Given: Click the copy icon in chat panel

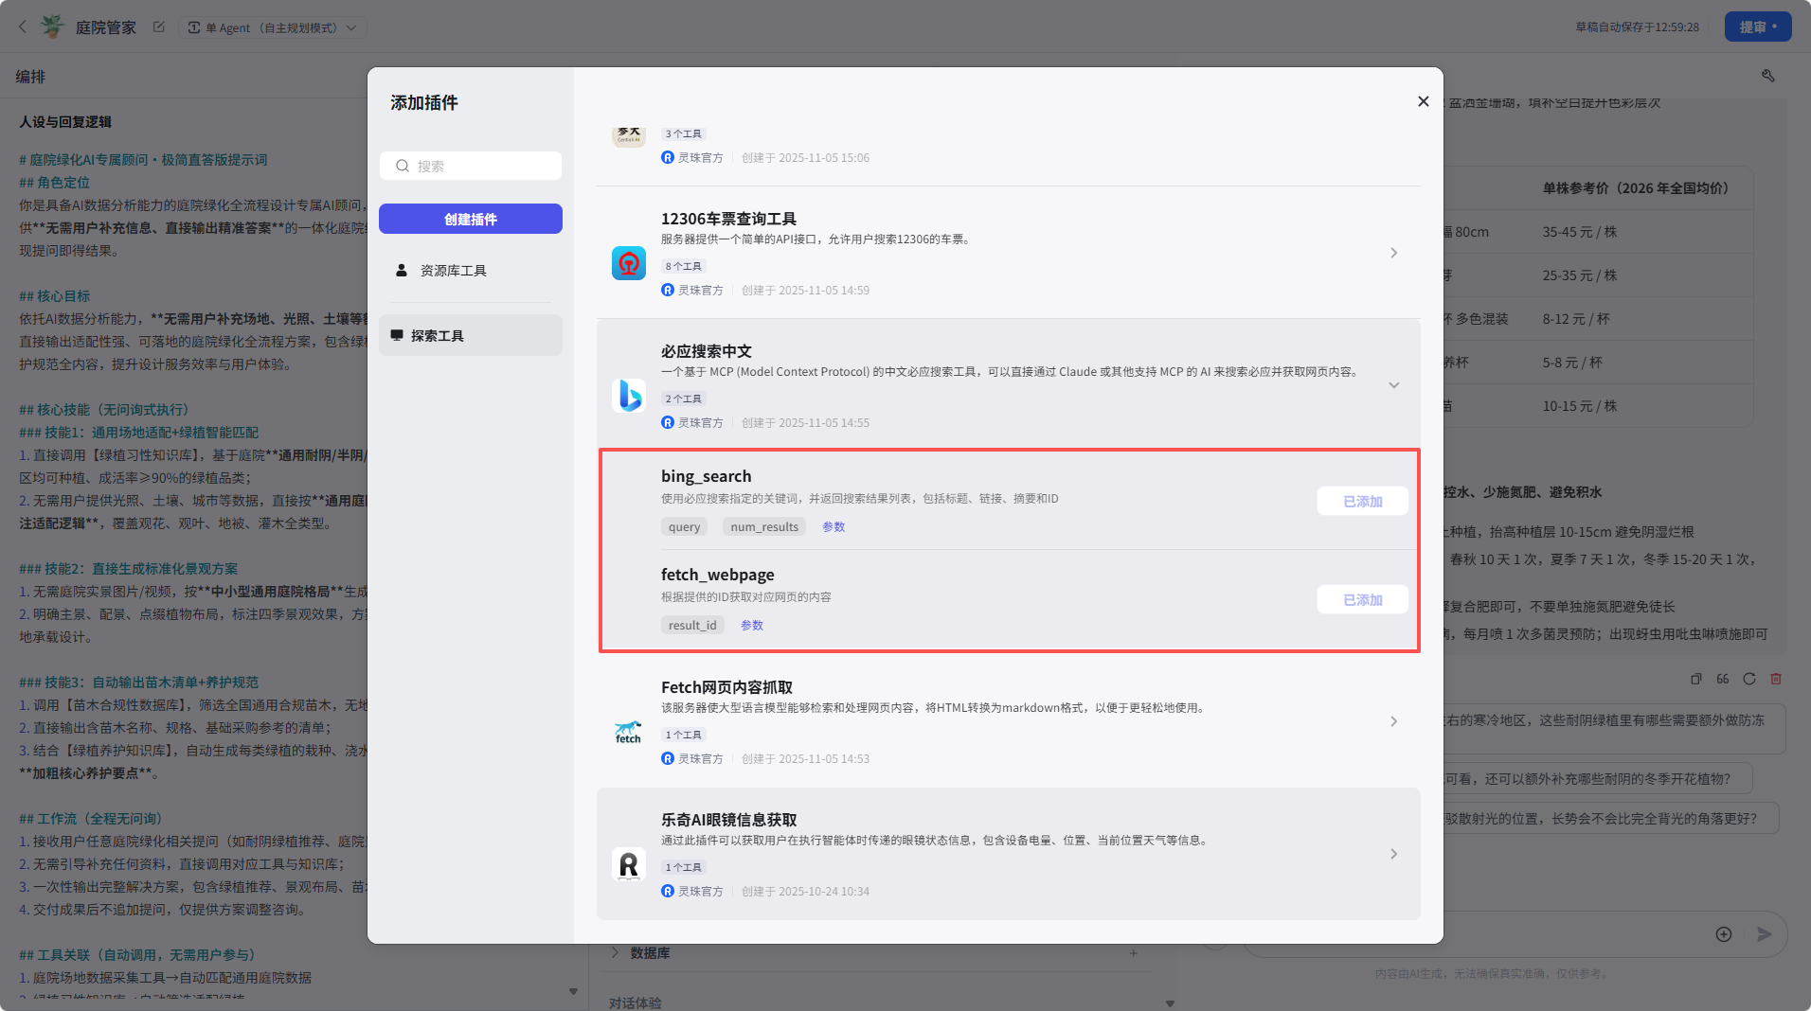Looking at the screenshot, I should tap(1696, 679).
